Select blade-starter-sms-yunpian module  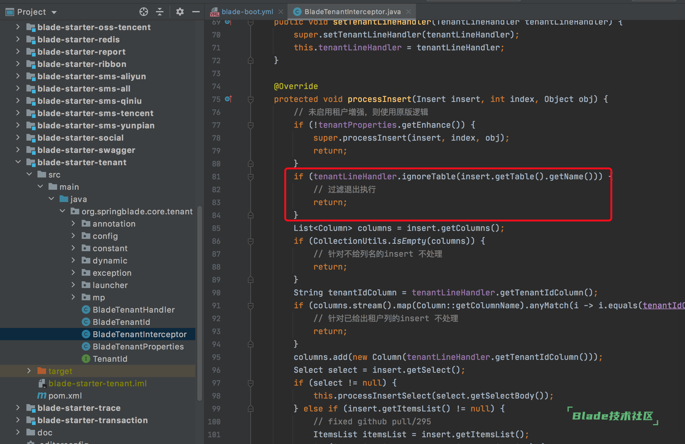coord(98,125)
